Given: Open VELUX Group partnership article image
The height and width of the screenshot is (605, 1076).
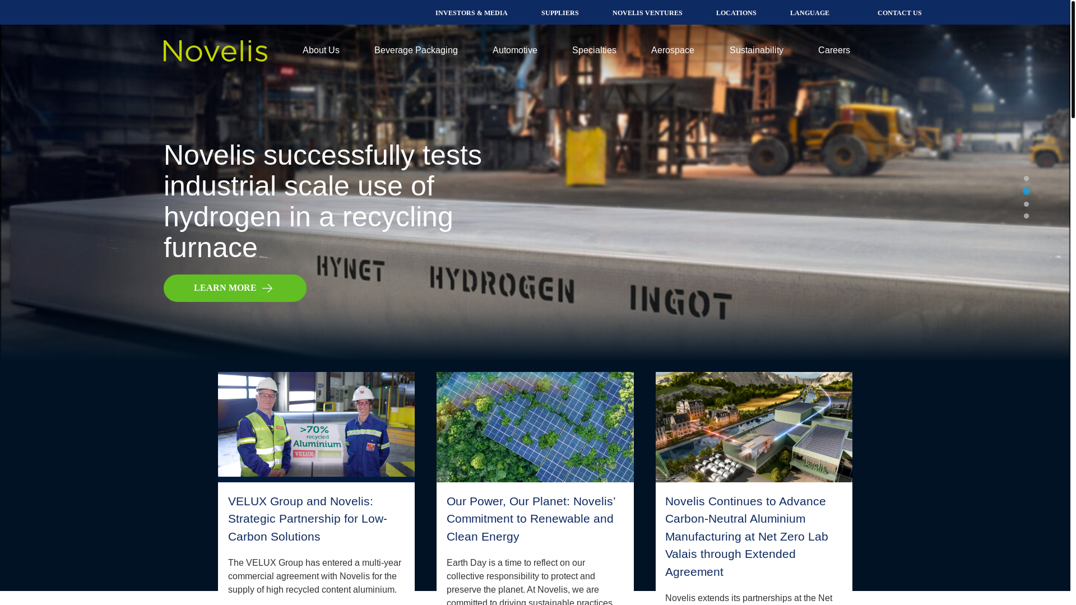Looking at the screenshot, I should (316, 425).
